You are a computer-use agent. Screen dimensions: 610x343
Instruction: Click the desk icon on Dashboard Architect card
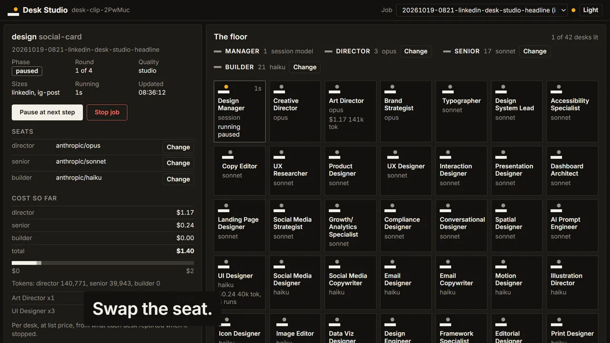click(557, 155)
